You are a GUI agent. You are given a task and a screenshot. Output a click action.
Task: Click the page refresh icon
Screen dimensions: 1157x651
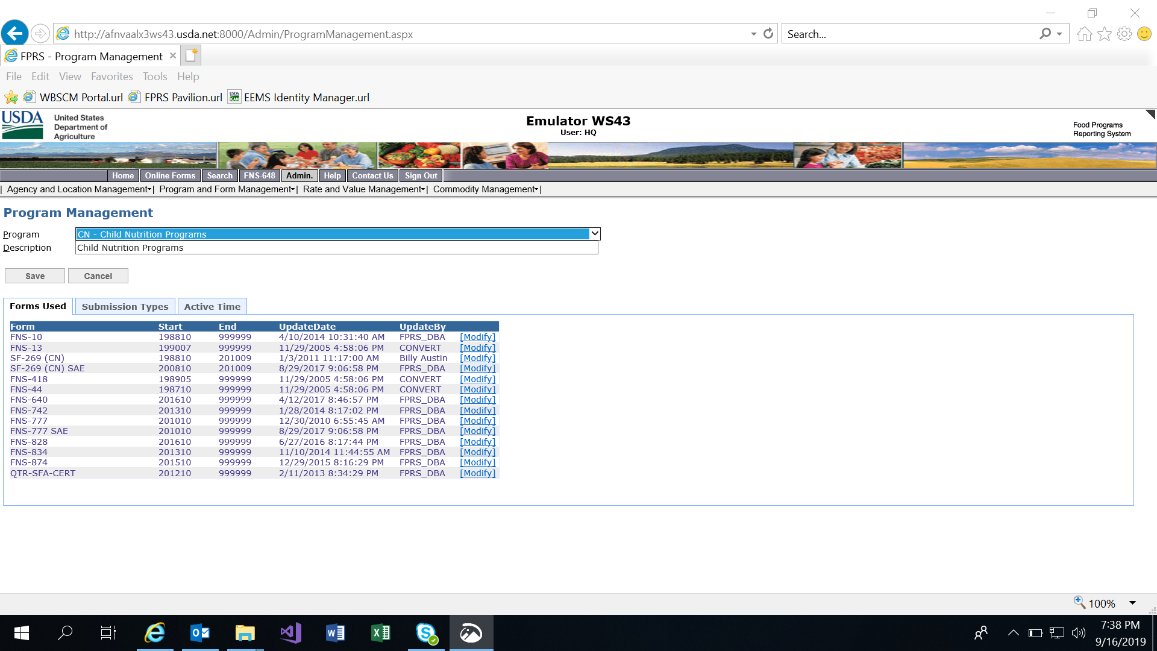coord(768,34)
